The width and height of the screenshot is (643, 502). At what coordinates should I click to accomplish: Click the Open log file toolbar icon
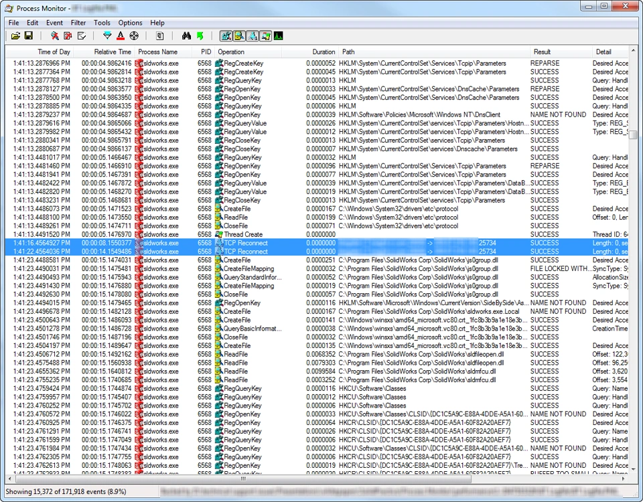[15, 36]
